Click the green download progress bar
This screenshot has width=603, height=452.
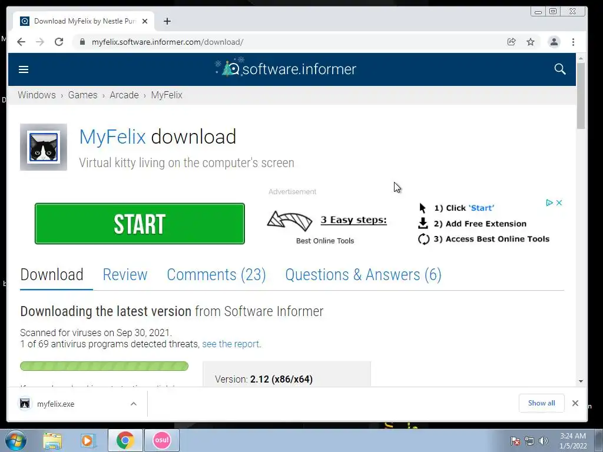[x=104, y=366]
